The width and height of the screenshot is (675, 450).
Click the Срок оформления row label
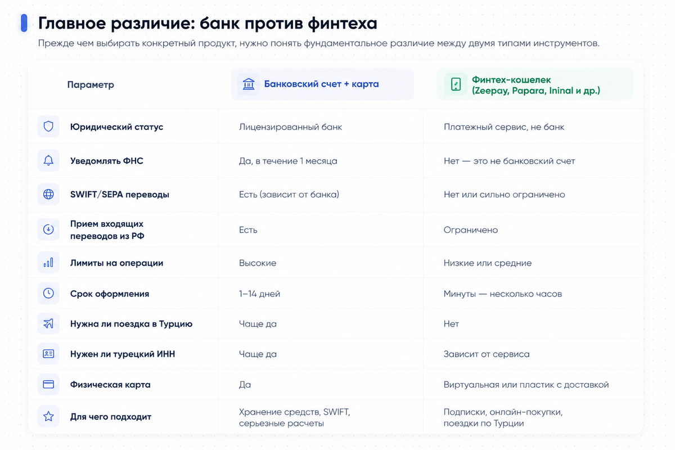pyautogui.click(x=110, y=294)
